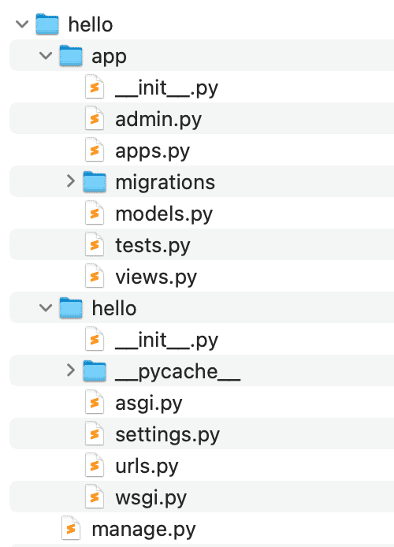Select the manage.py file name
Viewport: 394px width, 547px height.
[143, 530]
